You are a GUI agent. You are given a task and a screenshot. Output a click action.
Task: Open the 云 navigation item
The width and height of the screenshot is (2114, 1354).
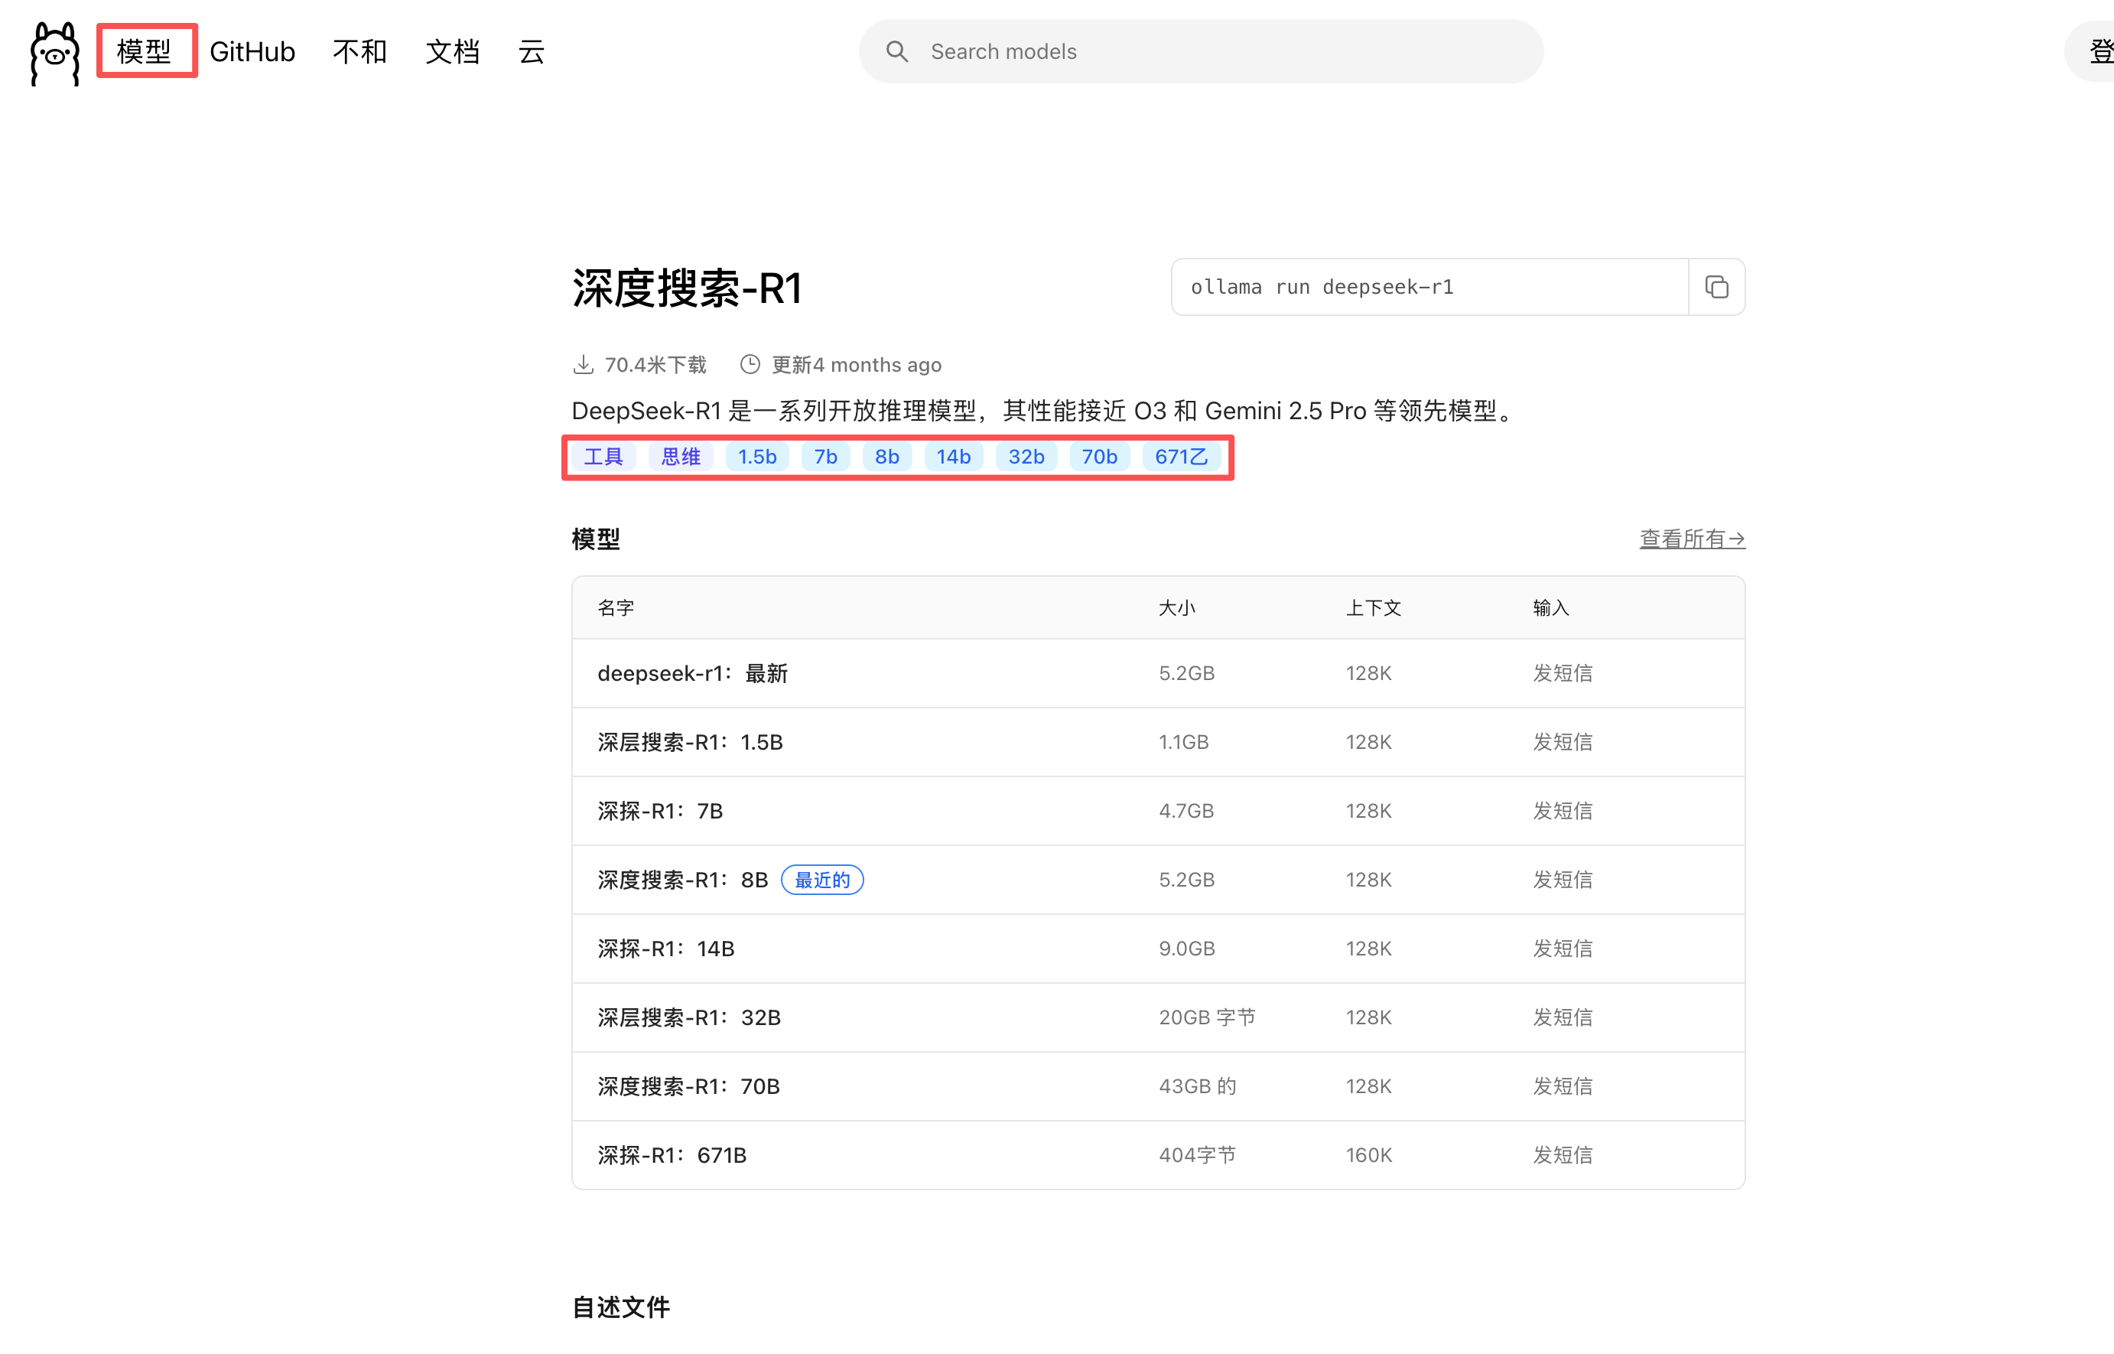[531, 52]
